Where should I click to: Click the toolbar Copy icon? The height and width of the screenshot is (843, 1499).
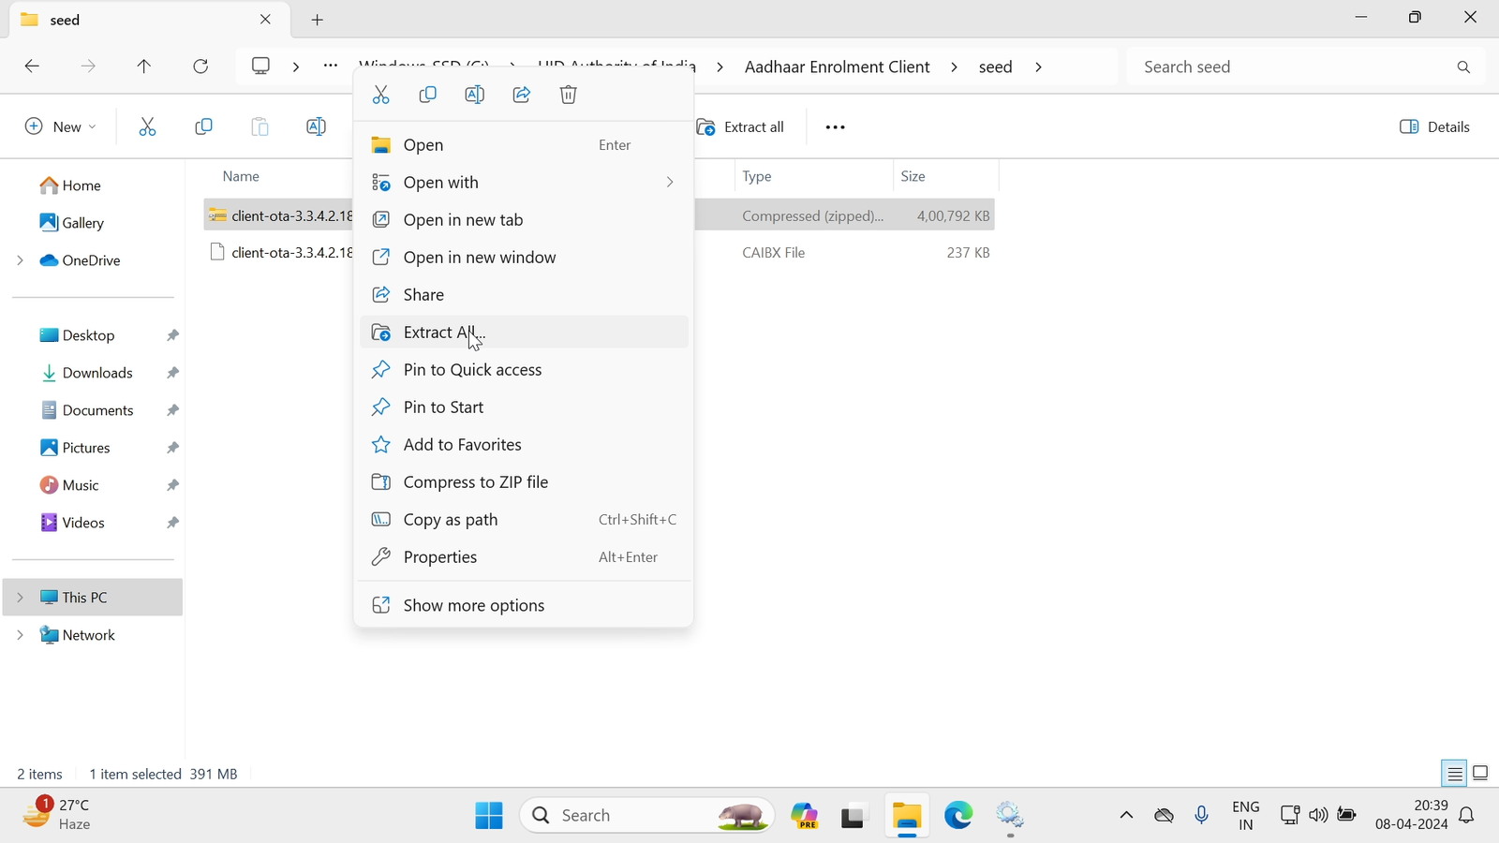(203, 126)
